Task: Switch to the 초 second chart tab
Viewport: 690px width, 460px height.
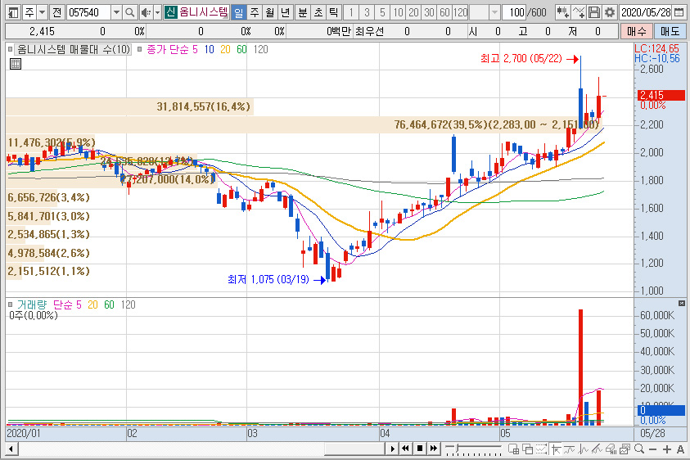Action: (x=318, y=12)
